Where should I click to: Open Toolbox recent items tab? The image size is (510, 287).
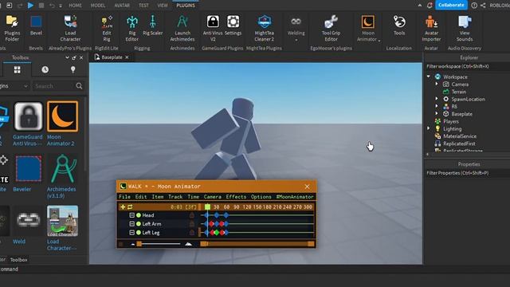(45, 69)
